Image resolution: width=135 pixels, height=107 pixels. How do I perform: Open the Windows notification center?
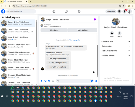[x=131, y=96]
